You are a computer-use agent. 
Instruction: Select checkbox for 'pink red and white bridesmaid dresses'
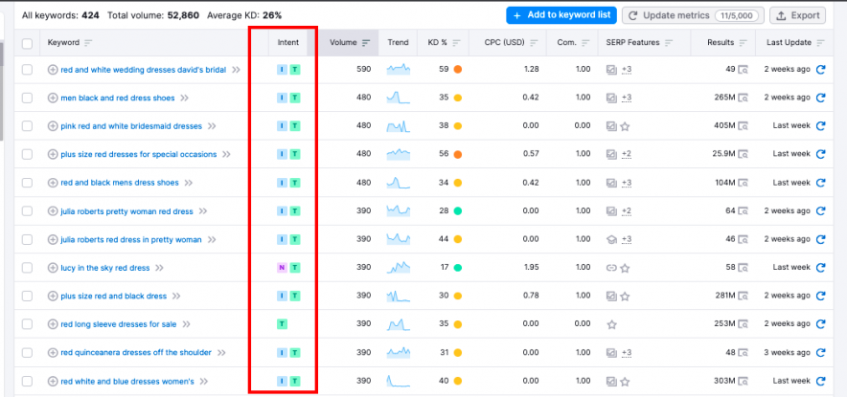tap(27, 126)
